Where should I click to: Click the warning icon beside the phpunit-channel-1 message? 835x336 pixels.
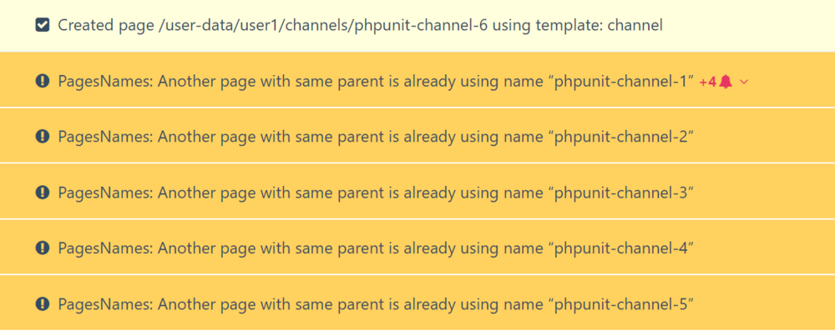point(43,81)
